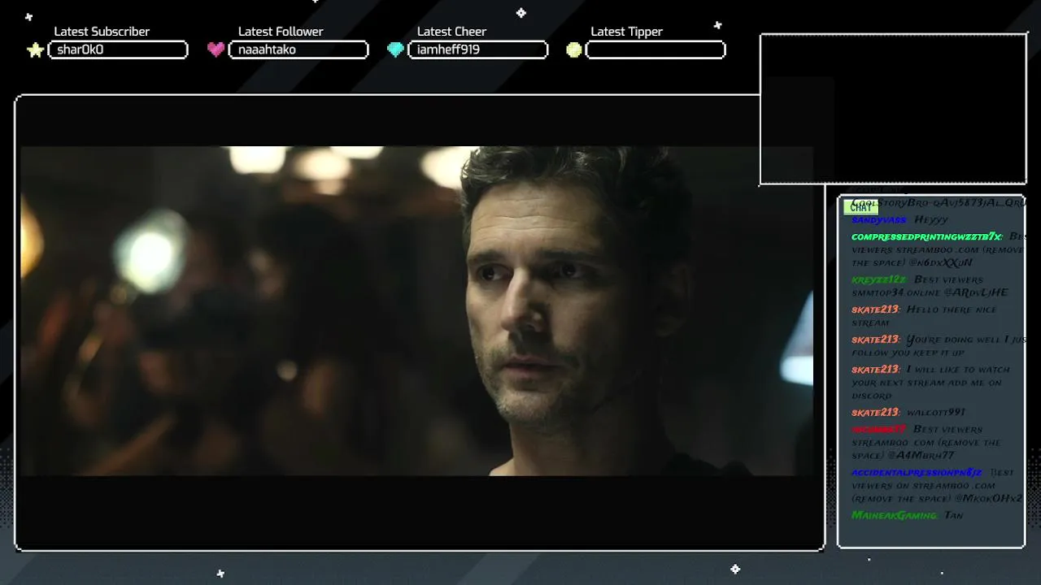Click the empty Latest Tipper field
The width and height of the screenshot is (1041, 585).
coord(656,50)
